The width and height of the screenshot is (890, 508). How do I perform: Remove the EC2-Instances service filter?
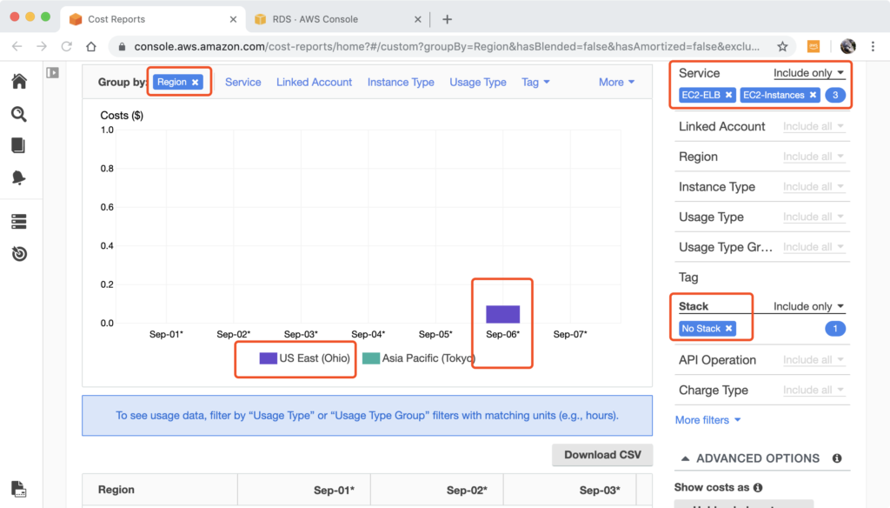pyautogui.click(x=813, y=95)
